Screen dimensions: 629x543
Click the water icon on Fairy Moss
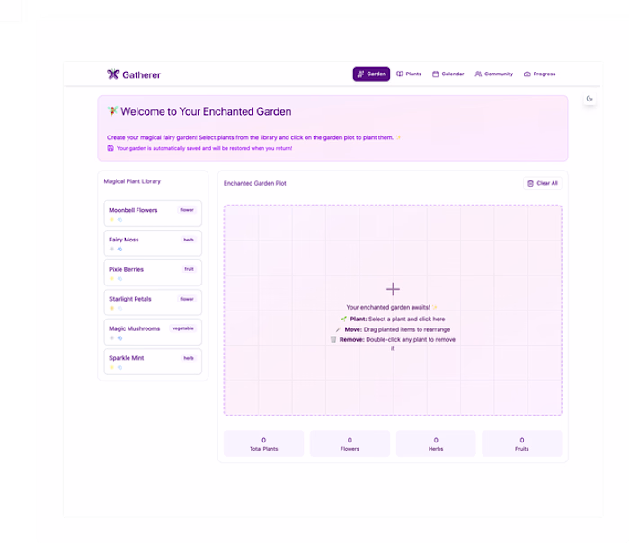pos(120,250)
